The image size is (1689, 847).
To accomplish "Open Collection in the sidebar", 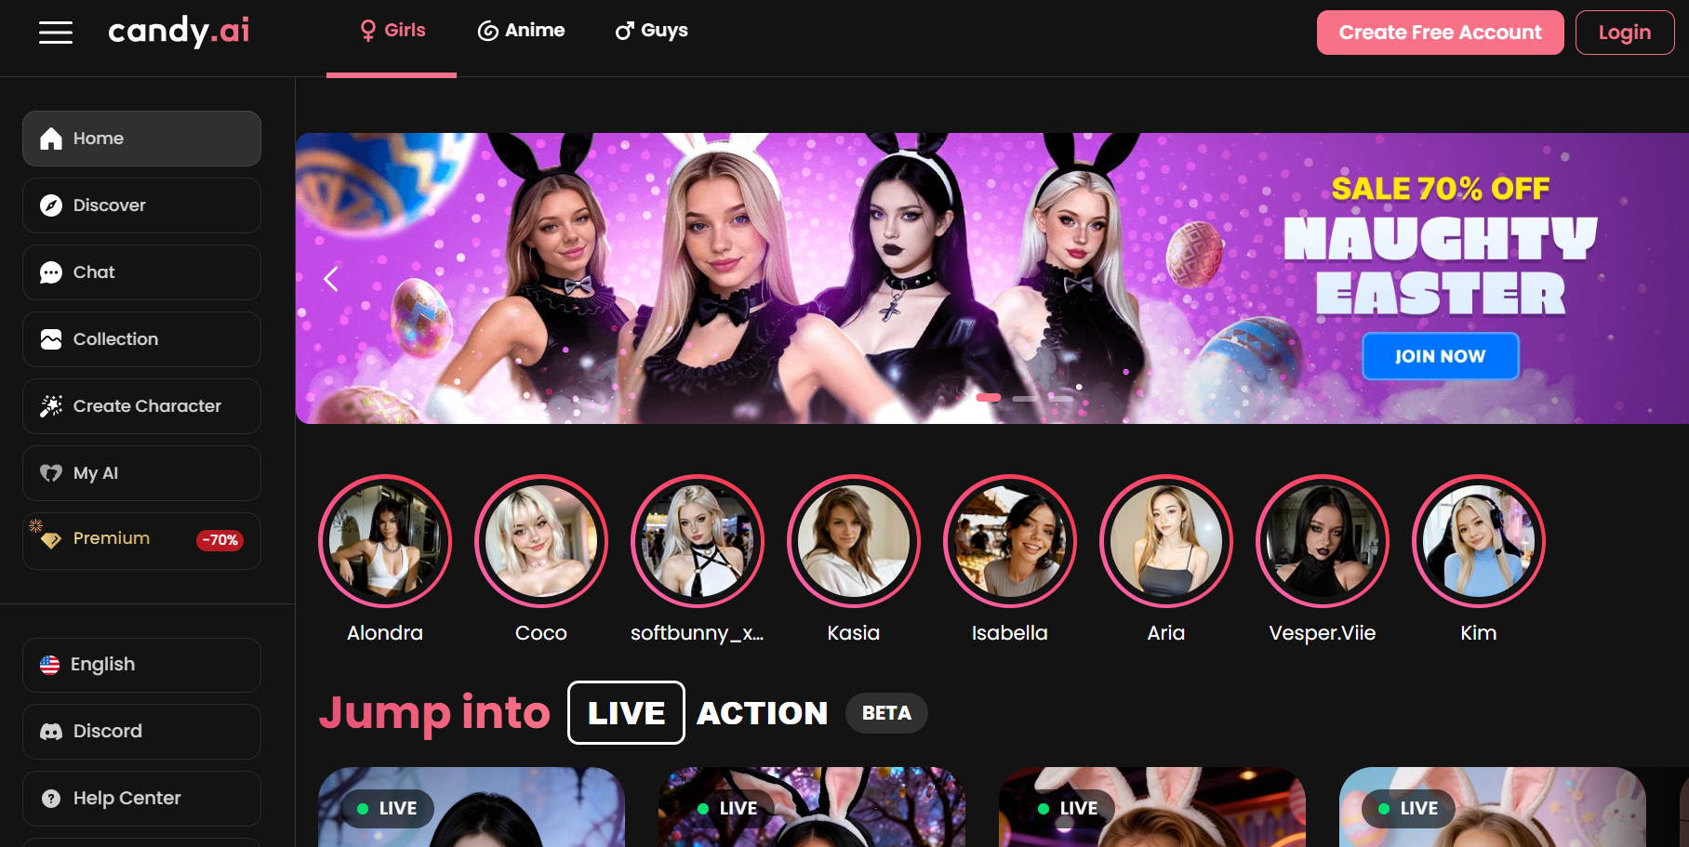I will pyautogui.click(x=141, y=339).
